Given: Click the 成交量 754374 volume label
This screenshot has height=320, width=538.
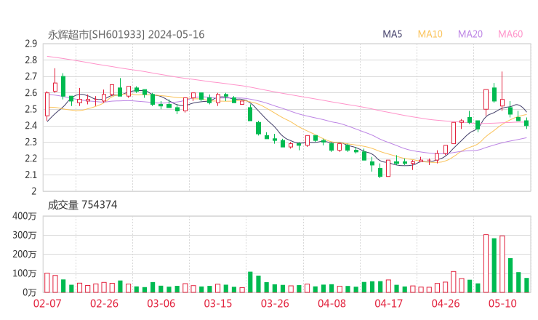Looking at the screenshot, I should [82, 205].
